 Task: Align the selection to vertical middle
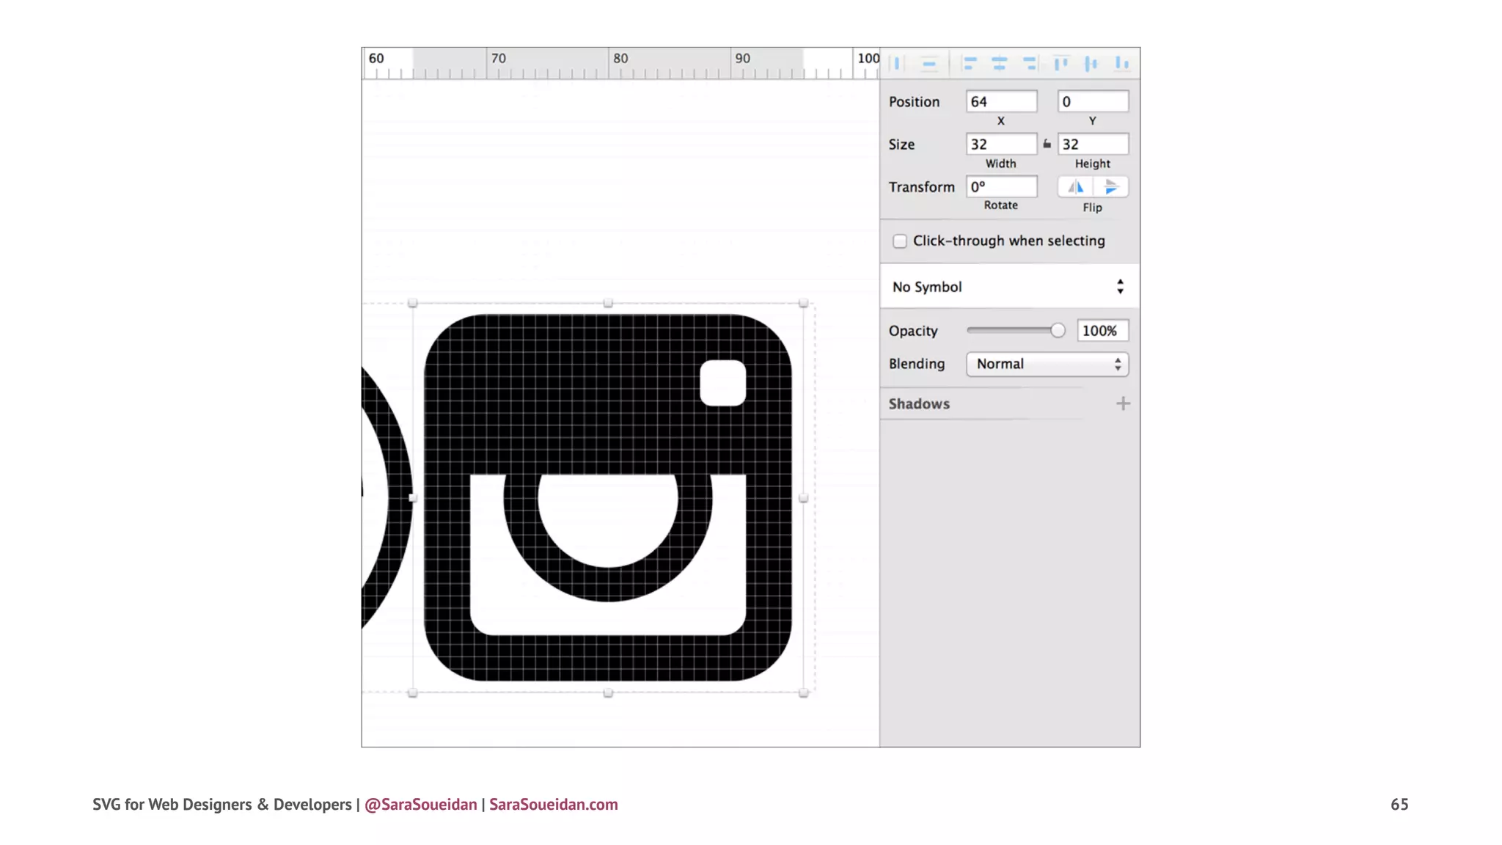point(1091,64)
